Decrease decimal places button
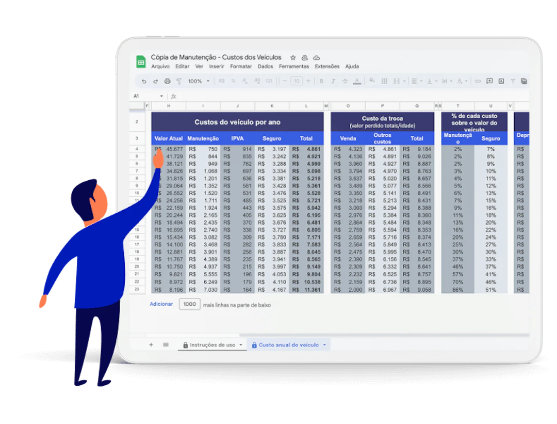This screenshot has height=424, width=557. pos(245,81)
